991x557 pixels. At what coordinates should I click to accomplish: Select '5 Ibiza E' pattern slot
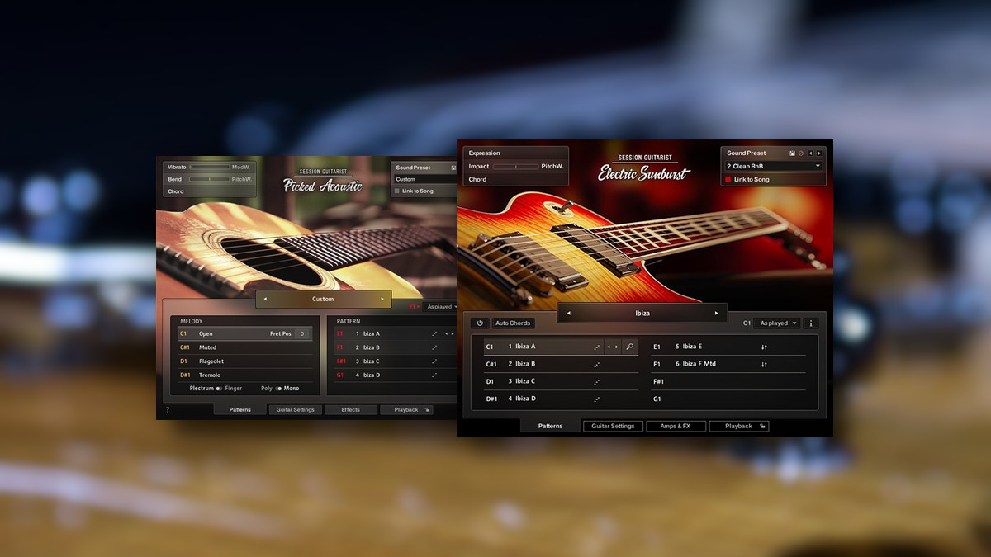coord(728,347)
